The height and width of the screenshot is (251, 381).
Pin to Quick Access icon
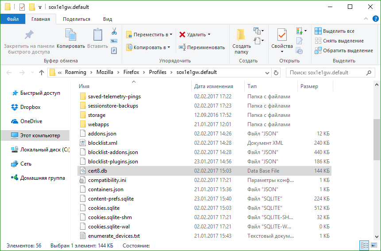click(x=29, y=36)
